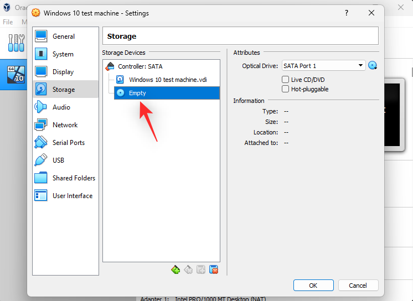Click the VirtualBox cube icon in the main window
Screen dimensions: 413x301
point(7,7)
